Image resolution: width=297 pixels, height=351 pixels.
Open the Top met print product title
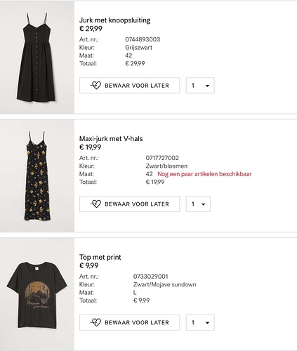tap(100, 257)
